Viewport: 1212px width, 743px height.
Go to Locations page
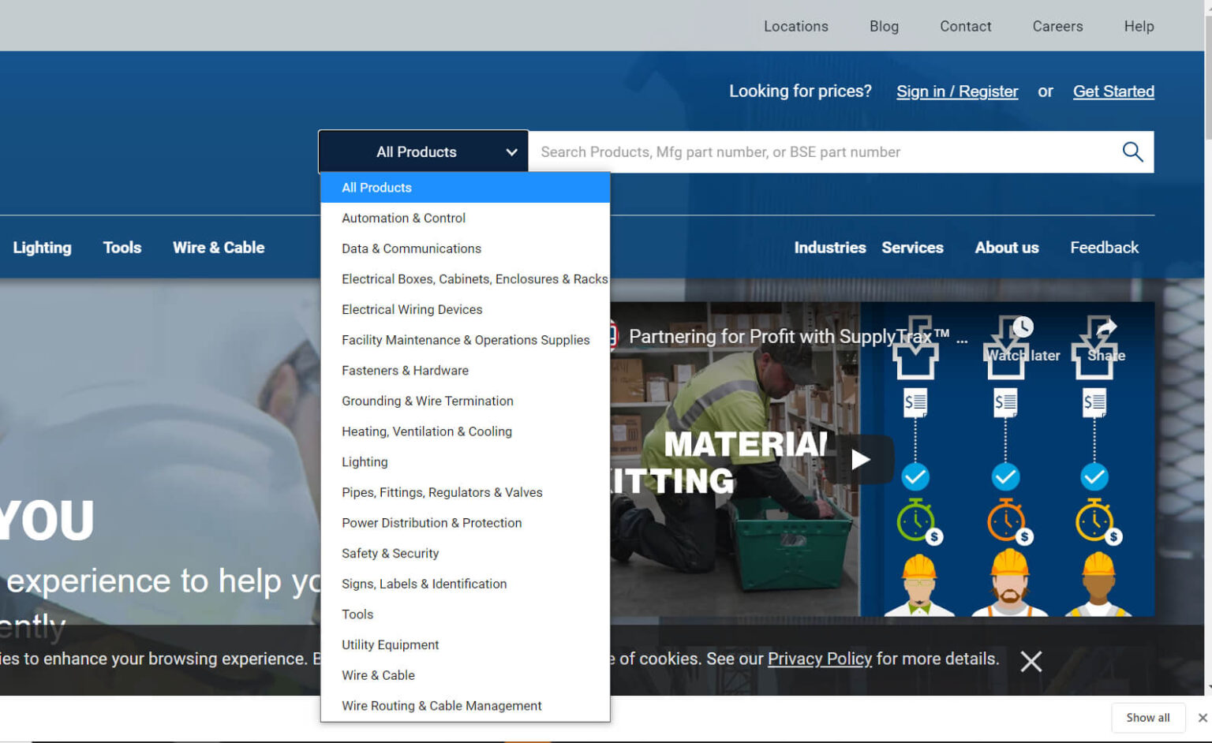pos(795,26)
